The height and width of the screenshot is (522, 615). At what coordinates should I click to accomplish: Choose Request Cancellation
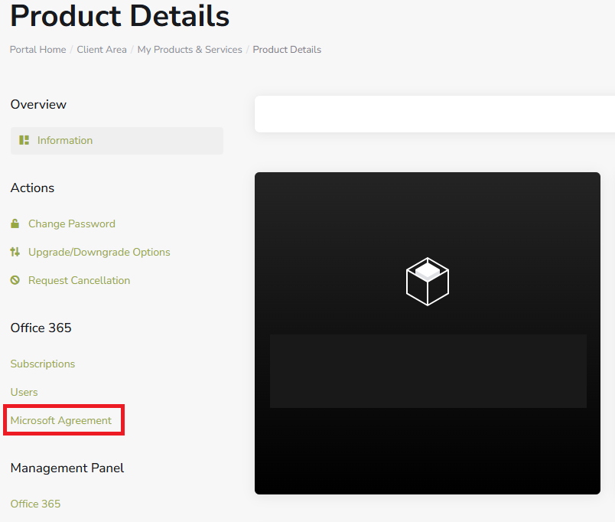click(79, 280)
